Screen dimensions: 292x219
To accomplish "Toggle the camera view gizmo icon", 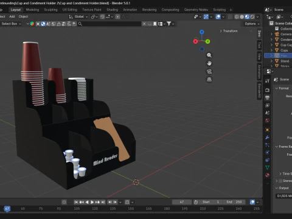I will coord(209,71).
